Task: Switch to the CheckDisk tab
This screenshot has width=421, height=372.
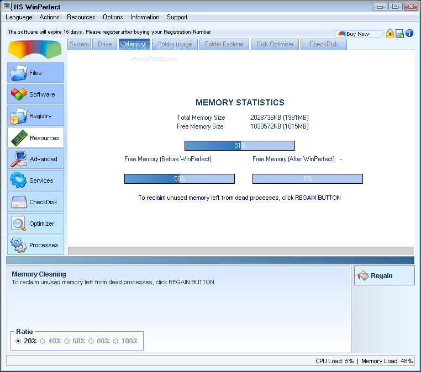Action: click(324, 44)
